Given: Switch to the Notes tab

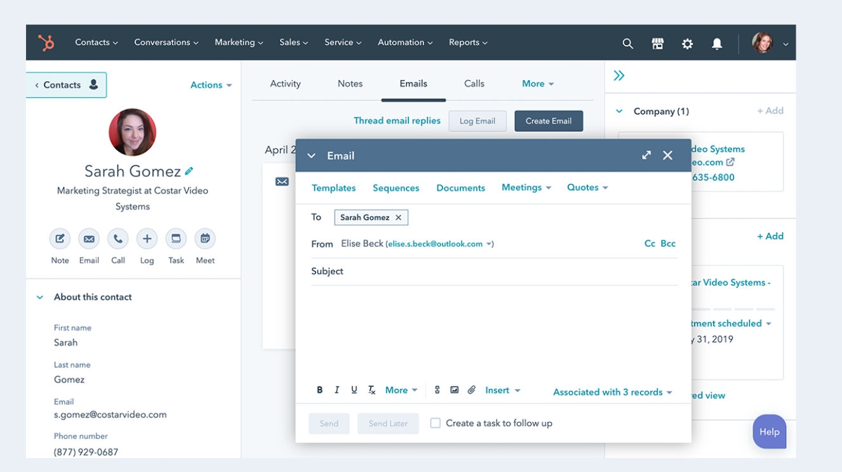Looking at the screenshot, I should coord(350,84).
